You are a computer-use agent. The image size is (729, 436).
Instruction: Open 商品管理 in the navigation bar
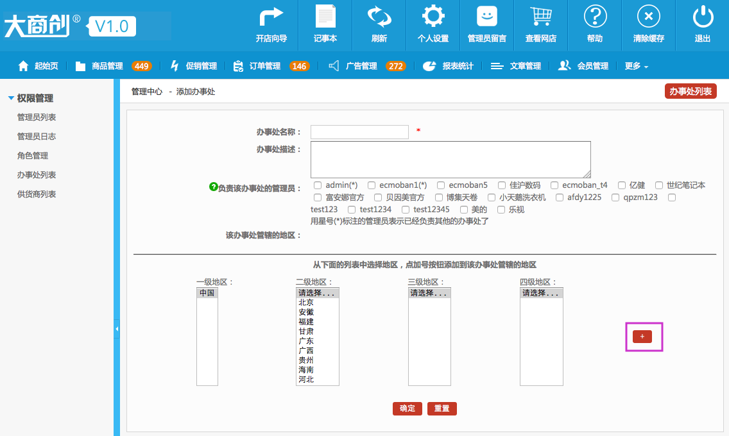click(114, 66)
